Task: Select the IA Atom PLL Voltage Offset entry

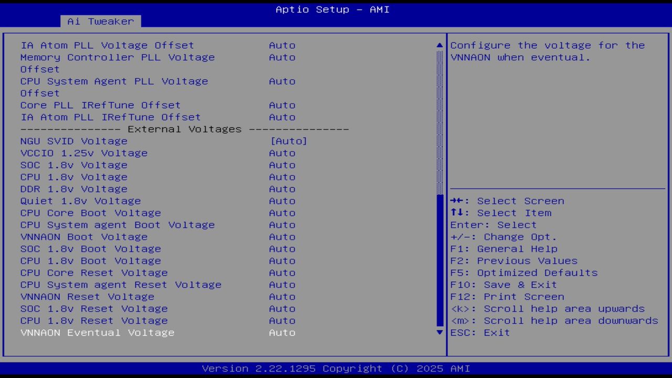Action: pos(107,45)
